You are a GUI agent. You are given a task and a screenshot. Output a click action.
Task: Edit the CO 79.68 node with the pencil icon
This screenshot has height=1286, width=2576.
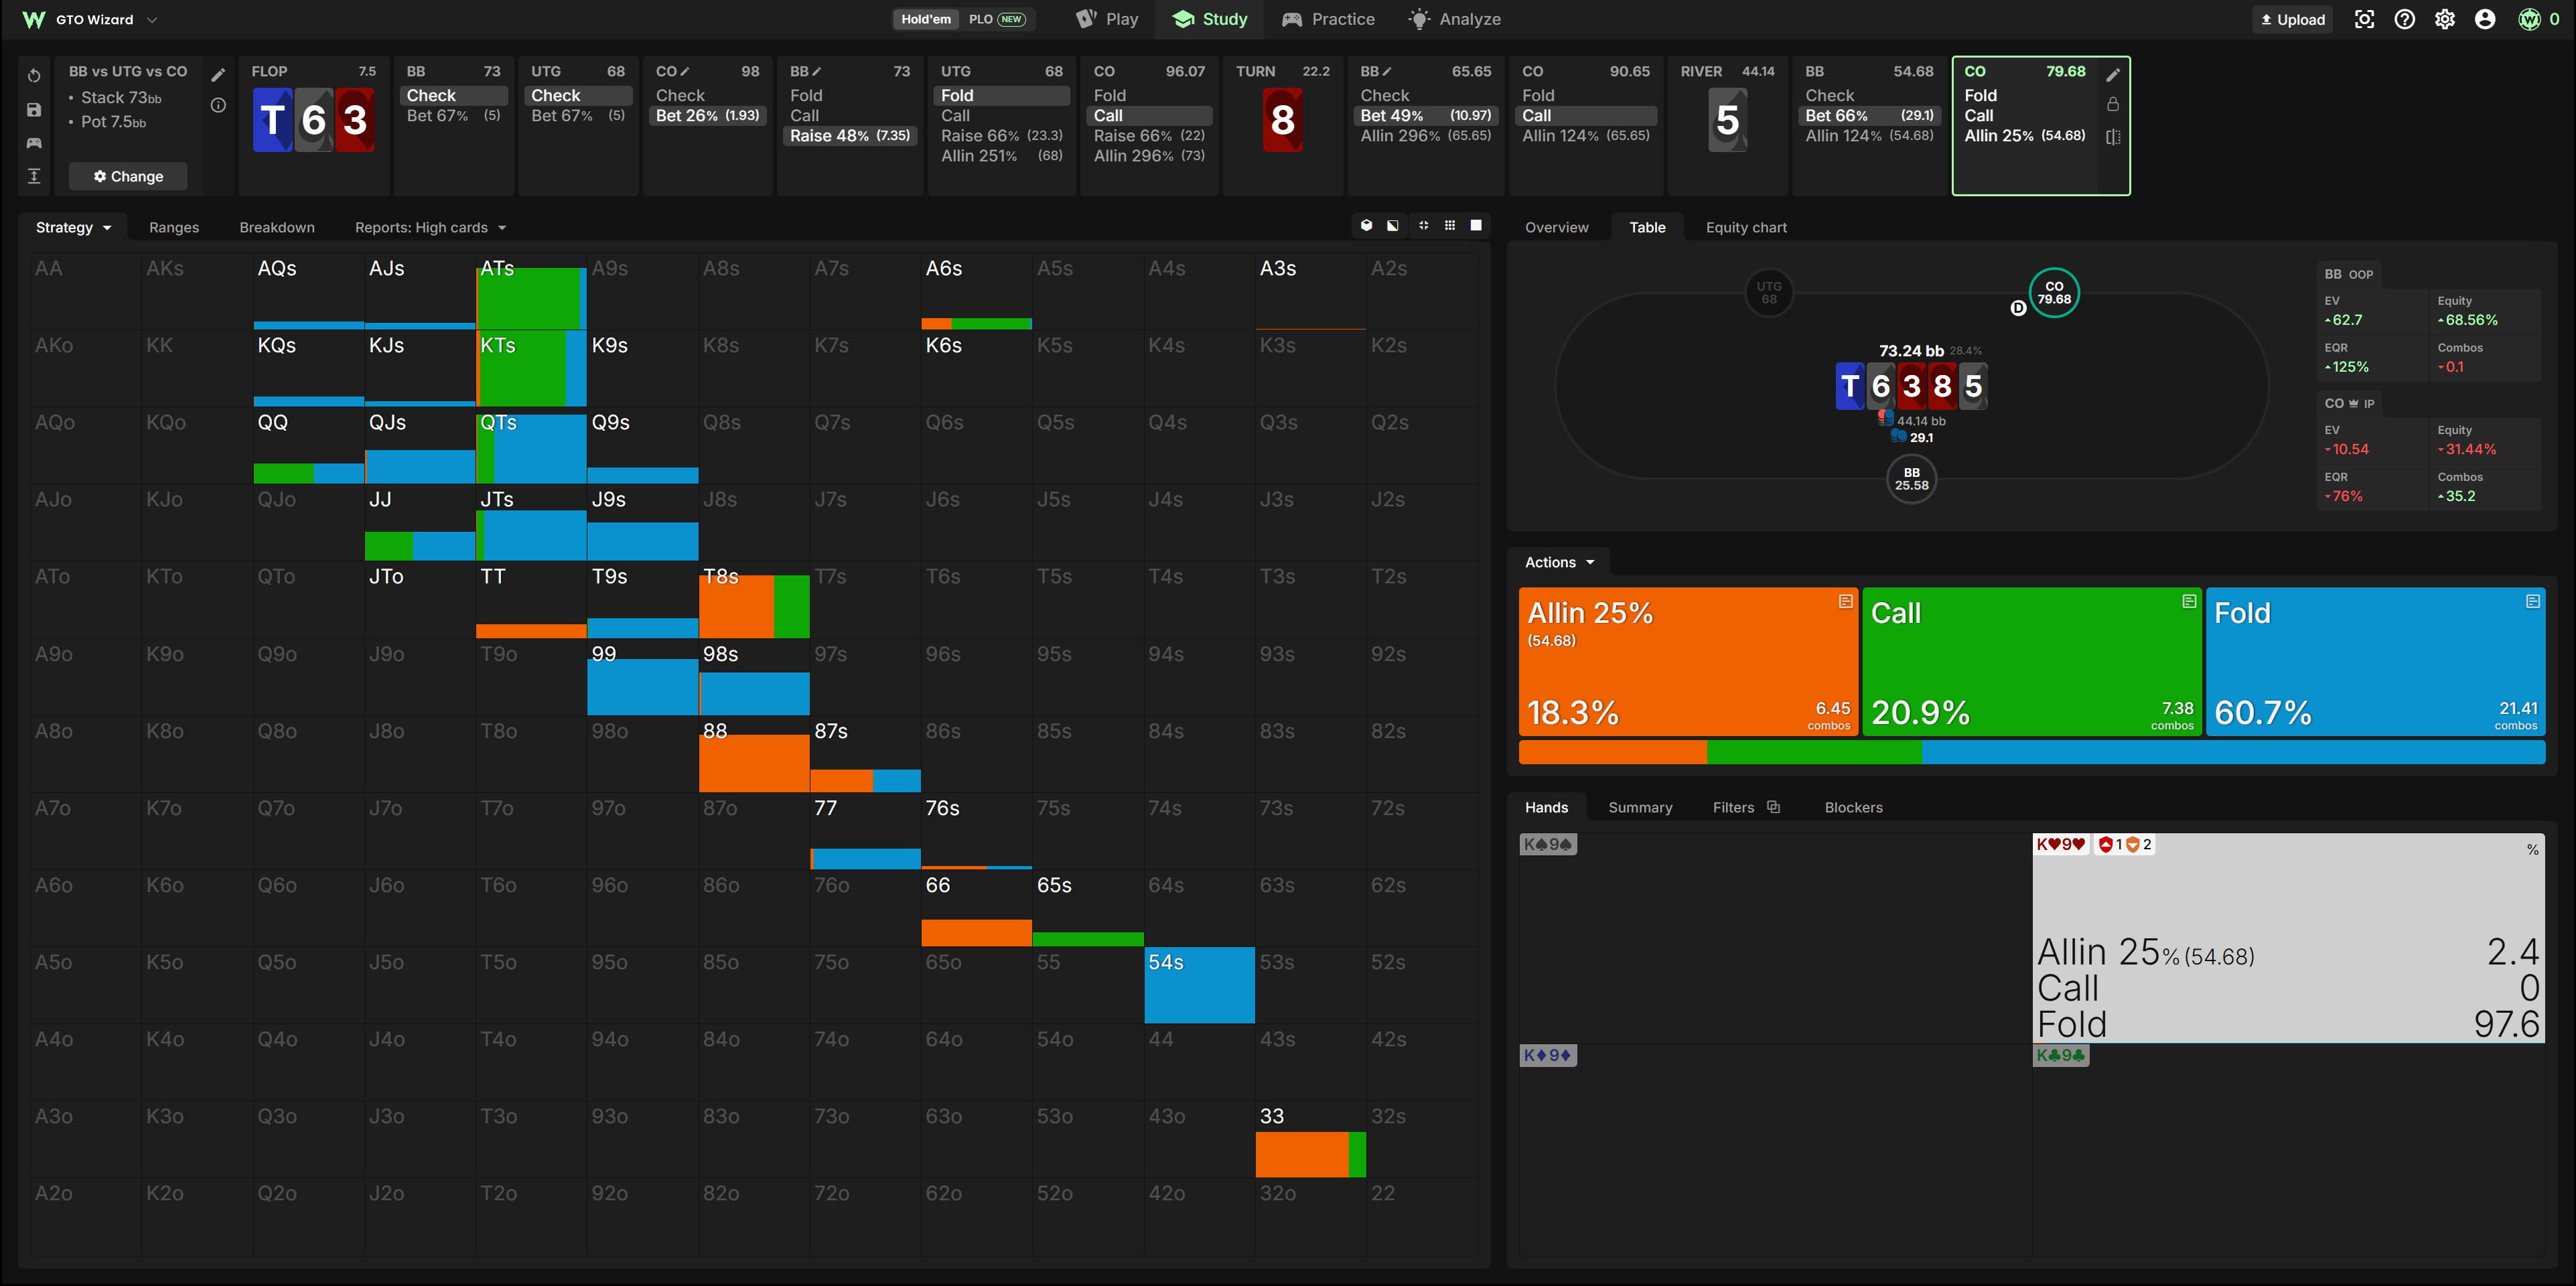point(2113,75)
